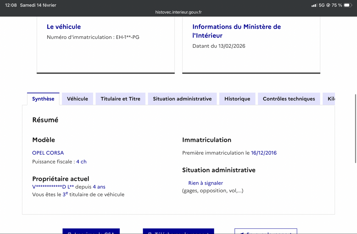Open the Rien à signaler link
The width and height of the screenshot is (357, 234).
[205, 183]
